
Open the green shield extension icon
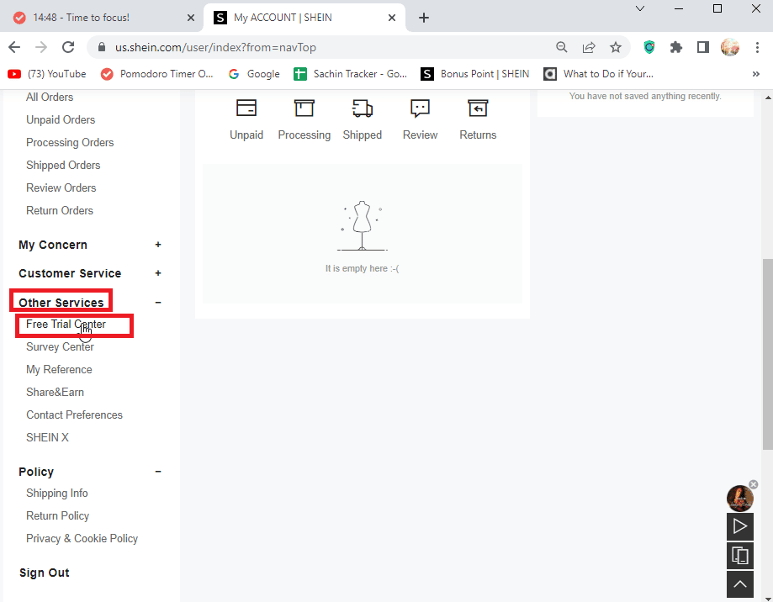(x=649, y=47)
